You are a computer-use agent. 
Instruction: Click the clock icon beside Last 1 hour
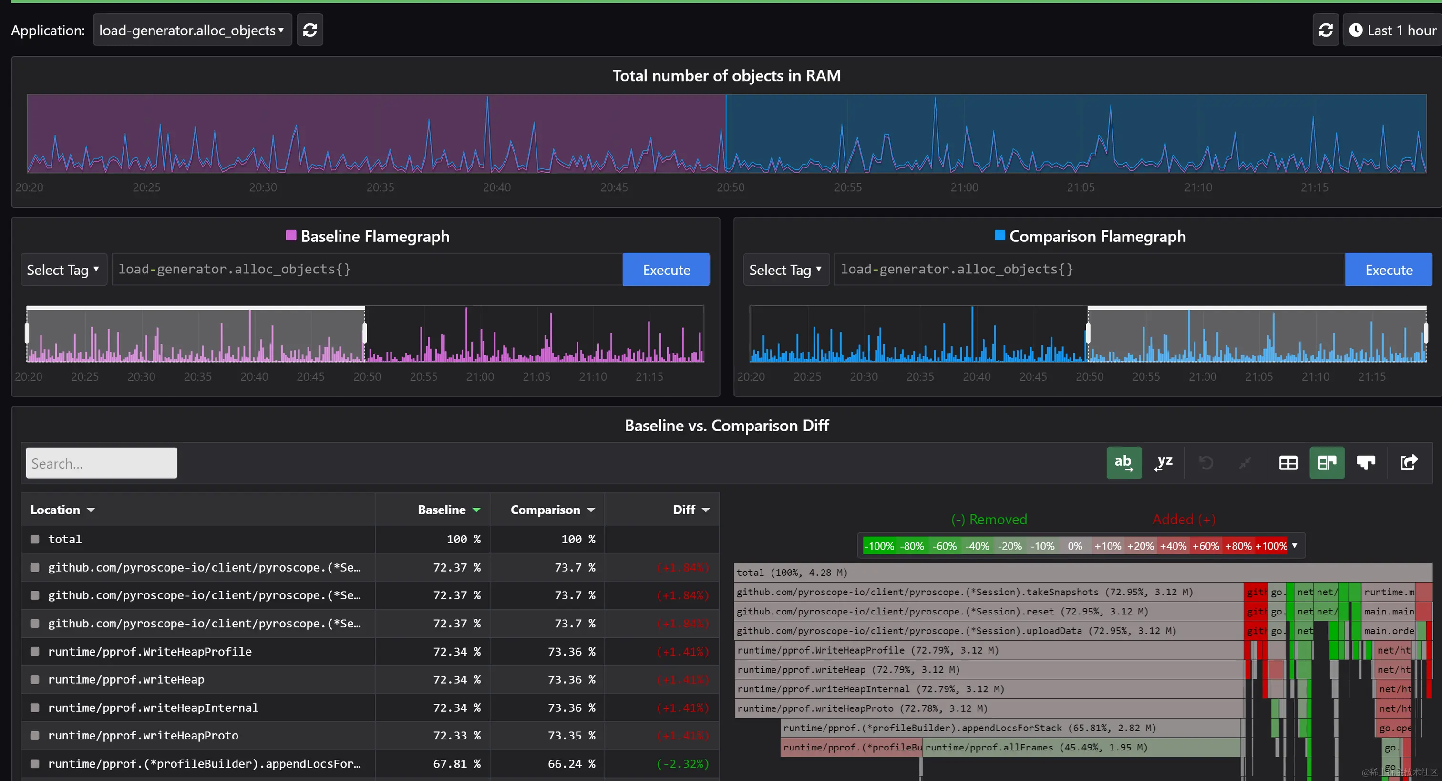[1356, 30]
